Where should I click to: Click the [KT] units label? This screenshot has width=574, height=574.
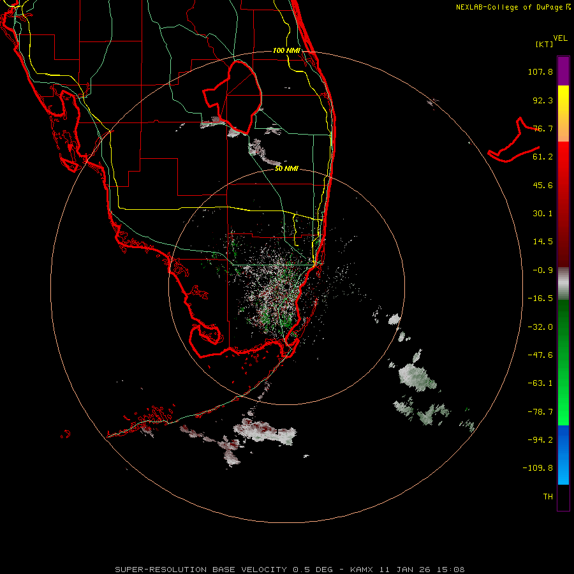click(545, 44)
